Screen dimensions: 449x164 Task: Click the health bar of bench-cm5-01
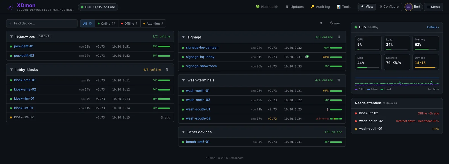336,142
